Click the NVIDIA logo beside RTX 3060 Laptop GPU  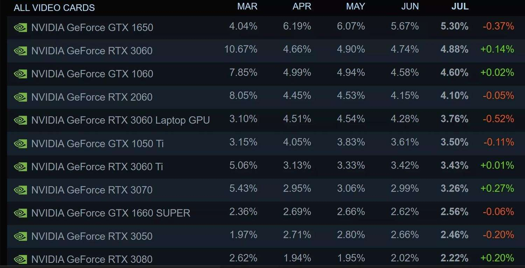[20, 120]
